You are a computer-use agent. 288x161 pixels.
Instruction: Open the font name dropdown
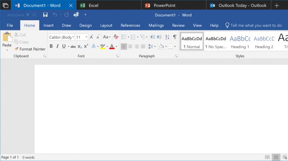coord(73,37)
